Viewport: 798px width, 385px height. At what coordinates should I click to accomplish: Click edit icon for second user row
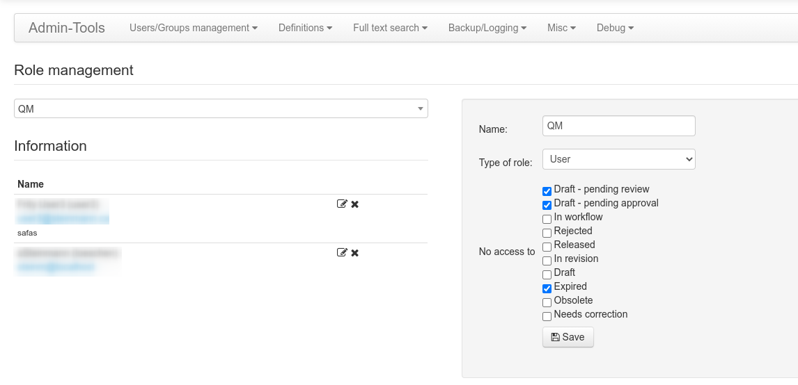point(341,253)
